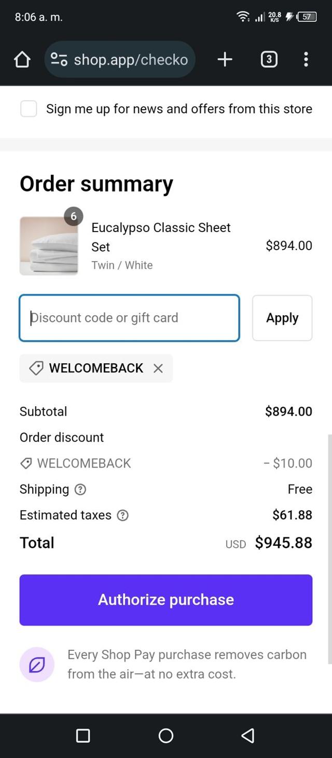Show shipping help info icon
332x758 pixels.
click(80, 490)
